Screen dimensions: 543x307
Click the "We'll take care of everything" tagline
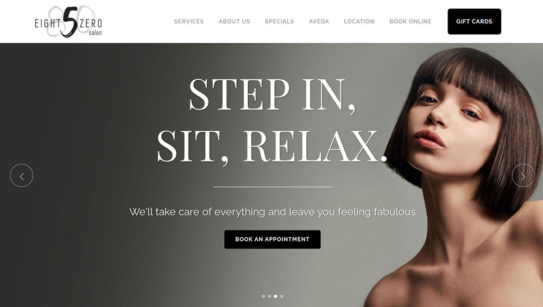(x=273, y=212)
